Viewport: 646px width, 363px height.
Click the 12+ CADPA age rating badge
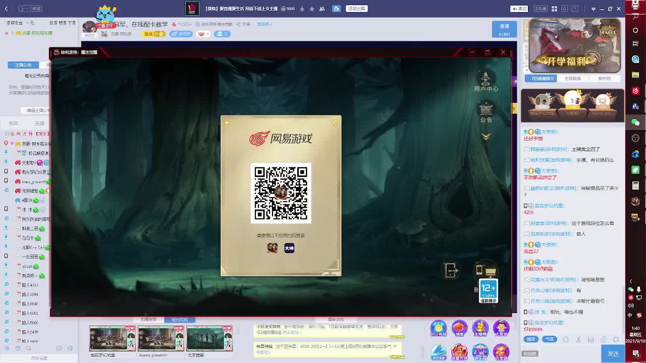488,291
